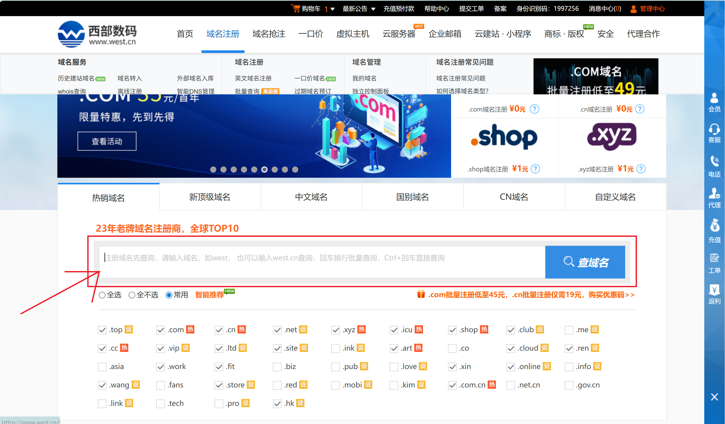Select the 全选 radio button
Image resolution: width=725 pixels, height=424 pixels.
[x=102, y=295]
